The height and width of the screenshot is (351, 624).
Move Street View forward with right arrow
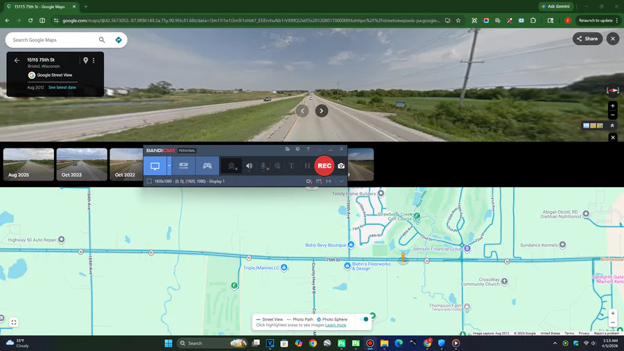pyautogui.click(x=322, y=110)
